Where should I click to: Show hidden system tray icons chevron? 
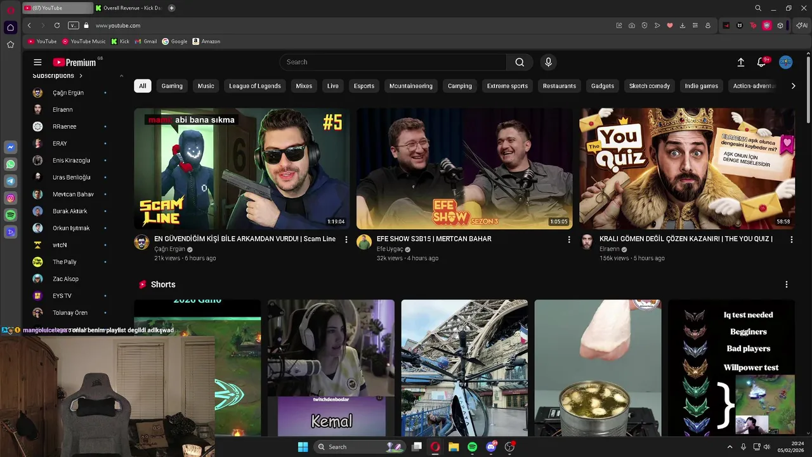tap(730, 447)
